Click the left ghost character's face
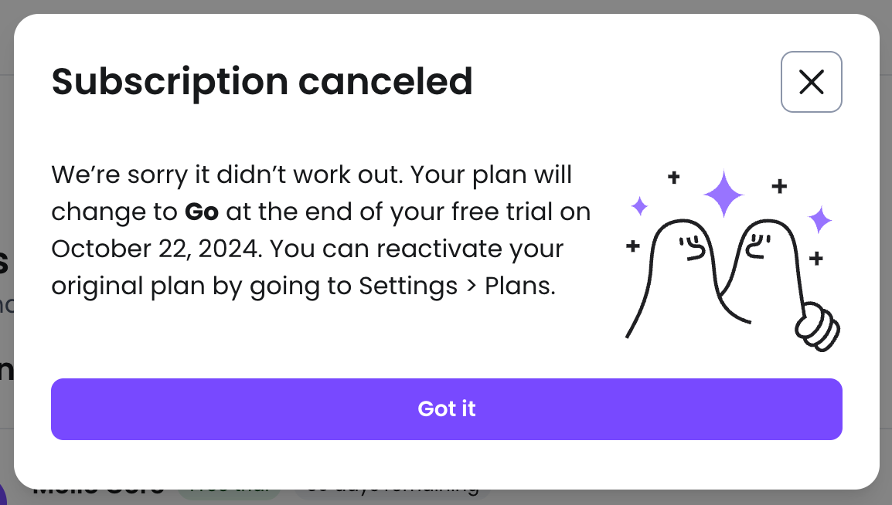This screenshot has height=505, width=892. point(689,249)
